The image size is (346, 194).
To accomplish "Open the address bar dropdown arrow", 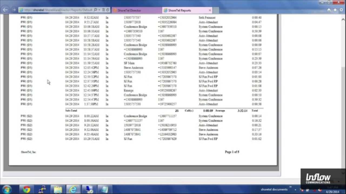I will click(x=99, y=10).
